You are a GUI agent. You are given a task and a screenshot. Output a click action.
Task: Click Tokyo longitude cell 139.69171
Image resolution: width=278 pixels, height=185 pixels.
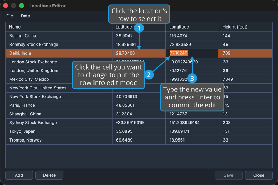192,131
